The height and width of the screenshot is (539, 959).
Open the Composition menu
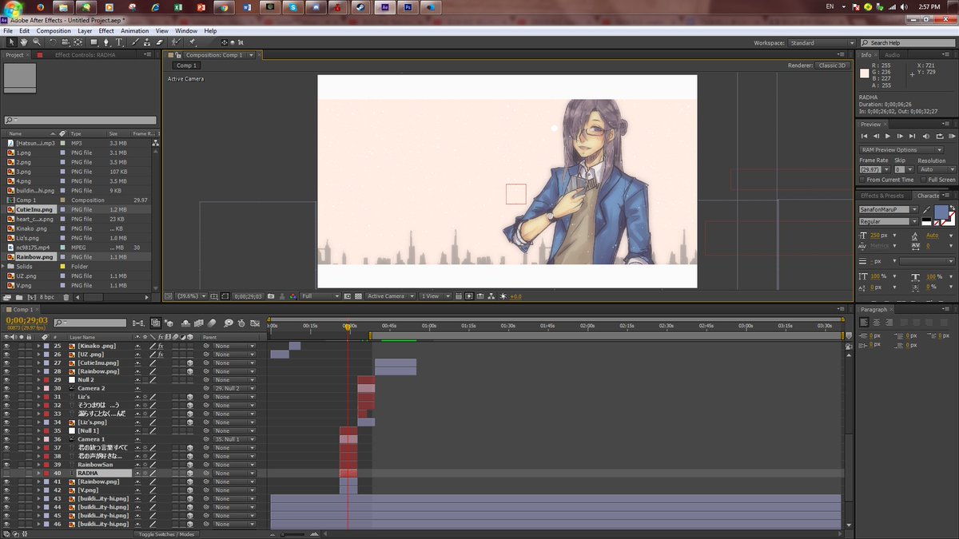coord(54,31)
